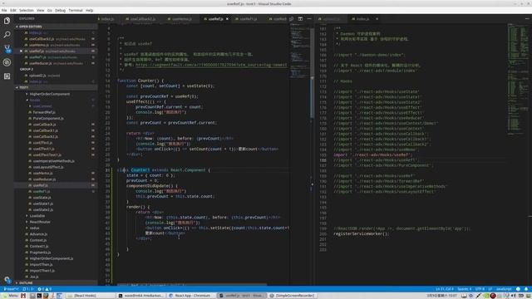Close the useRef.js editor tab
Viewport: 532px width, 299px height.
tap(227, 19)
